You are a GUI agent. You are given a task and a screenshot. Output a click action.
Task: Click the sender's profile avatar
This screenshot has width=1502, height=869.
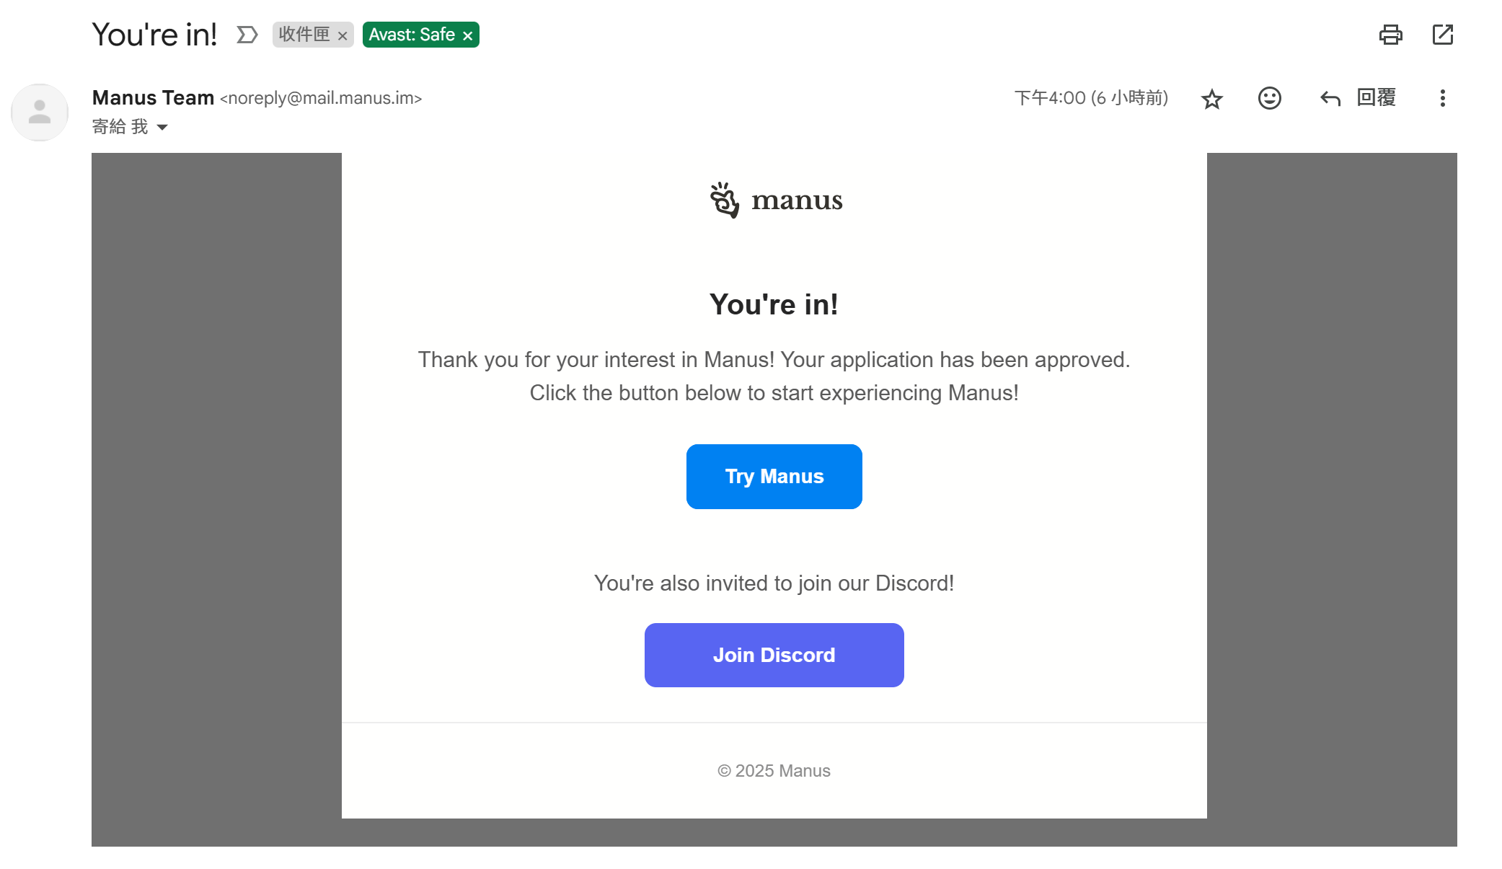click(x=40, y=113)
